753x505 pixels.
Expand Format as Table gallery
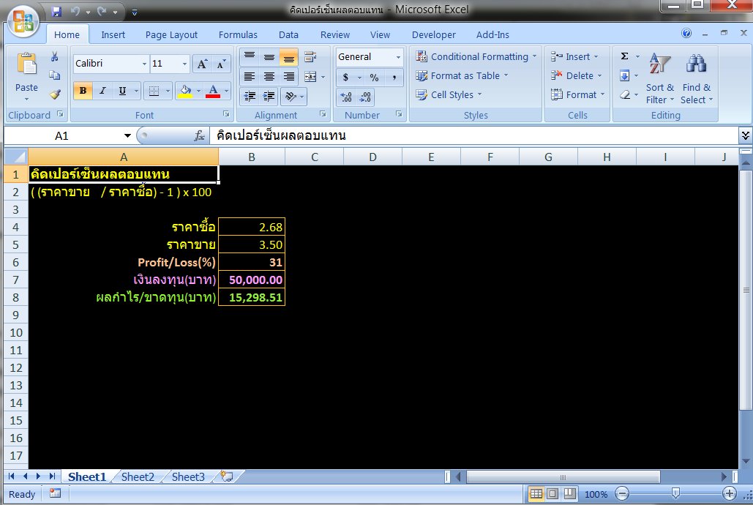tap(462, 76)
